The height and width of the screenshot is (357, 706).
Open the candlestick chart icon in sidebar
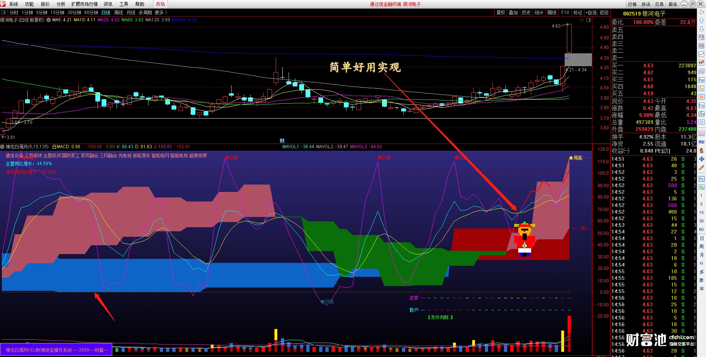point(701,63)
